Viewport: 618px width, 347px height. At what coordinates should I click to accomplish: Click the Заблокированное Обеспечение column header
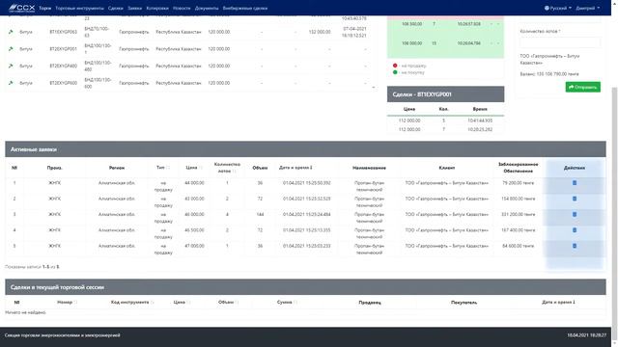coord(518,168)
